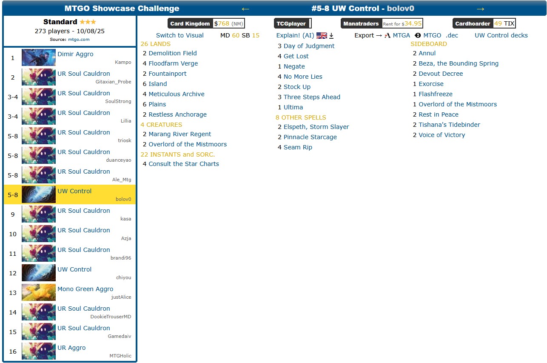Open triosk's UR Soul Cauldron deck
This screenshot has height=363, width=547.
[x=84, y=132]
